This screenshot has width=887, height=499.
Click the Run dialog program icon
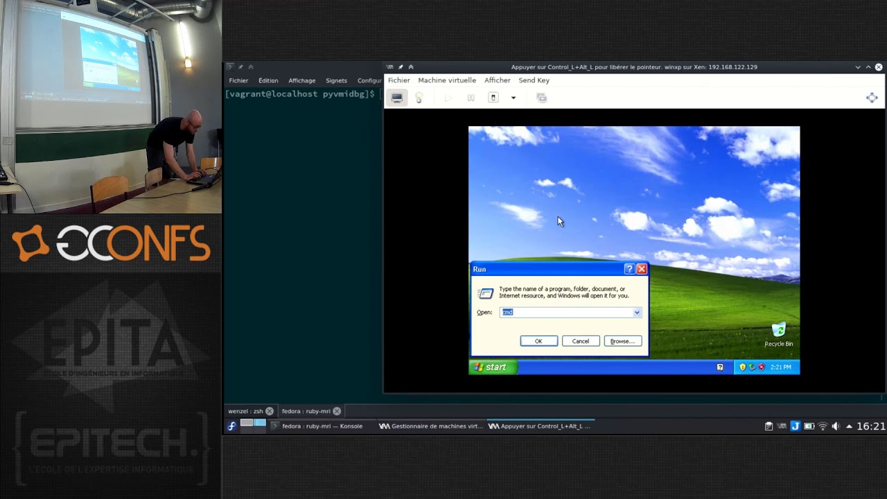pyautogui.click(x=486, y=293)
